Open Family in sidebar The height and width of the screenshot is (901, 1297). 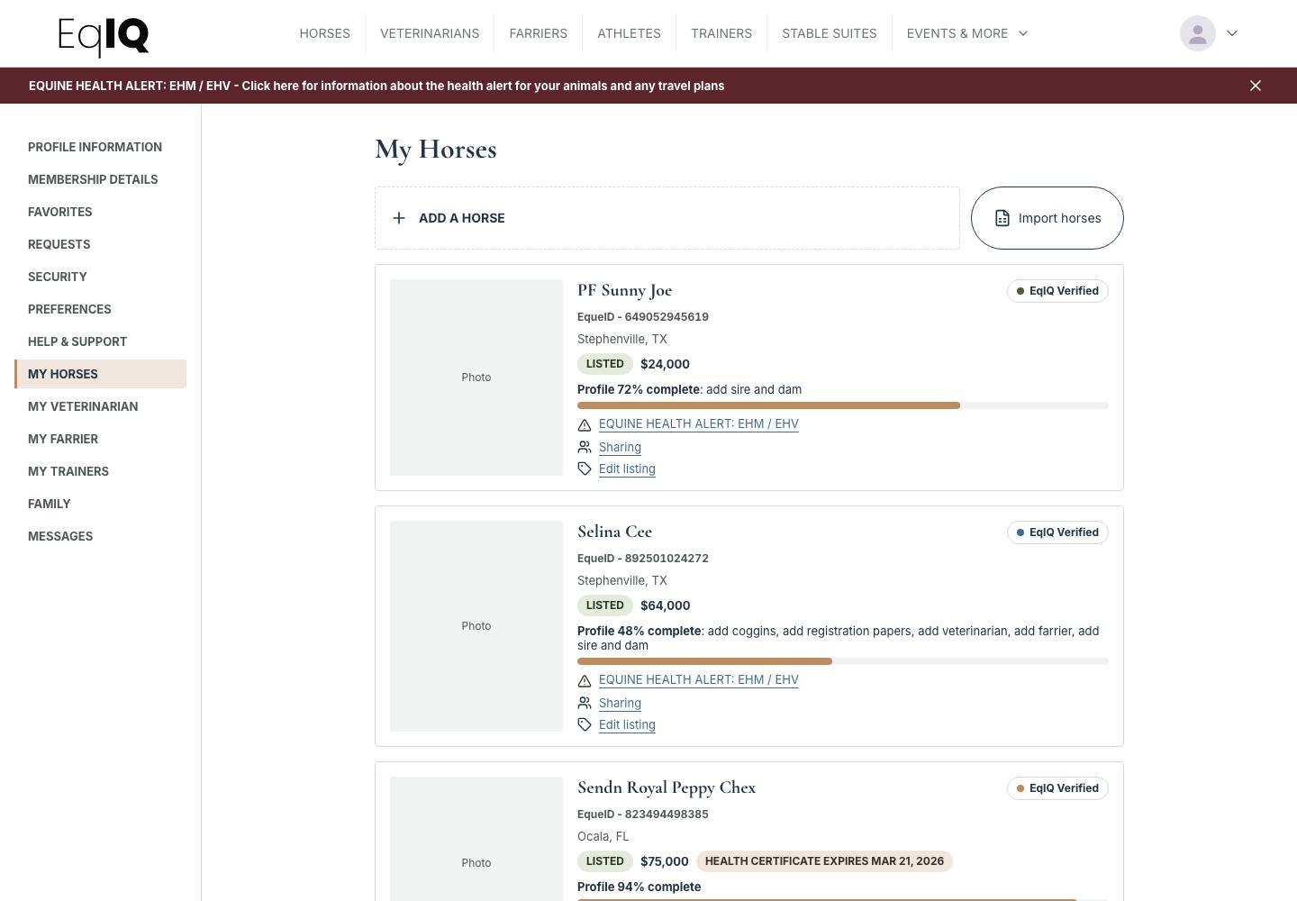tap(49, 504)
